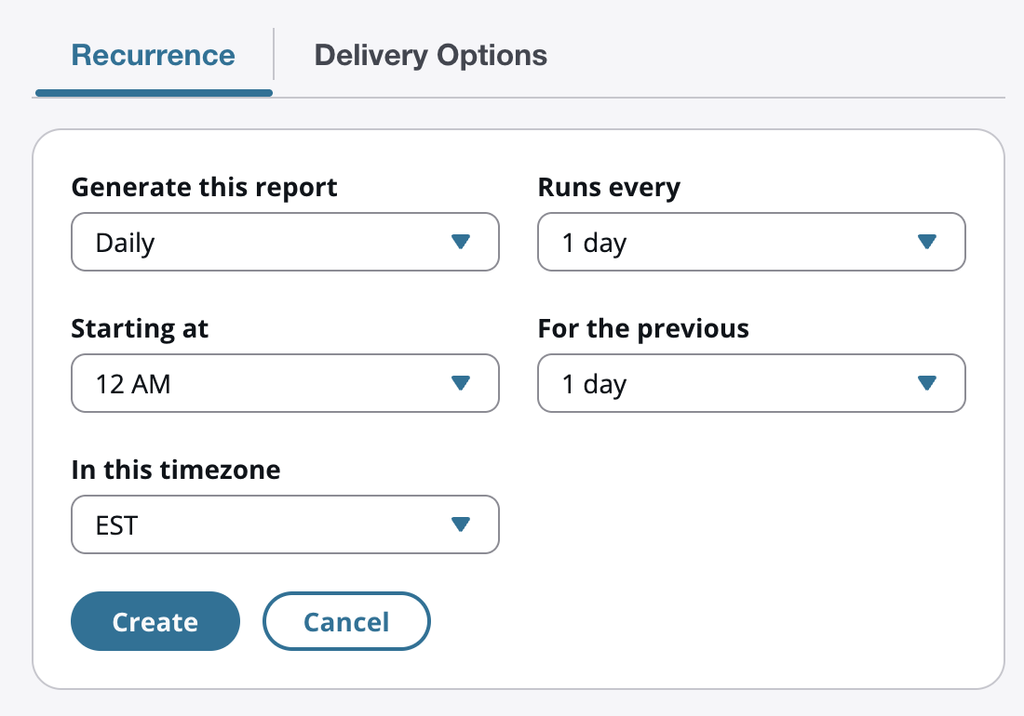The height and width of the screenshot is (716, 1024).
Task: Click the Starting at label
Action: [x=140, y=328]
